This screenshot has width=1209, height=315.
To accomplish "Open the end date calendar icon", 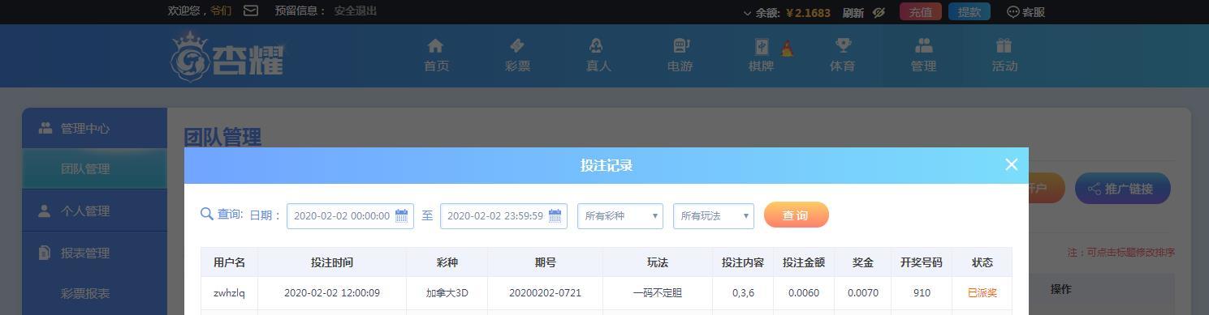I will click(x=555, y=216).
